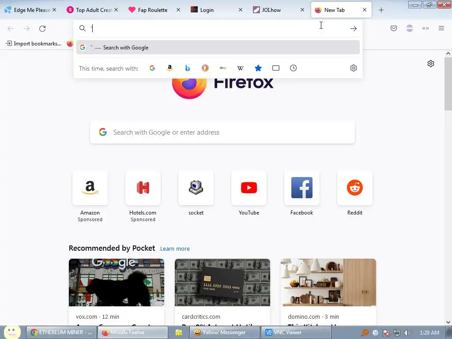Click the scrollbar down arrow
The image size is (452, 339).
448,322
